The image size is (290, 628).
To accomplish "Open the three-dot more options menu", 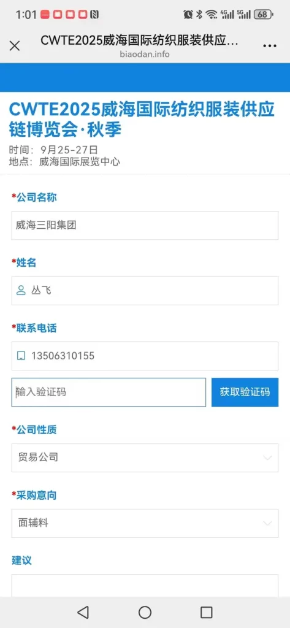I will (270, 46).
